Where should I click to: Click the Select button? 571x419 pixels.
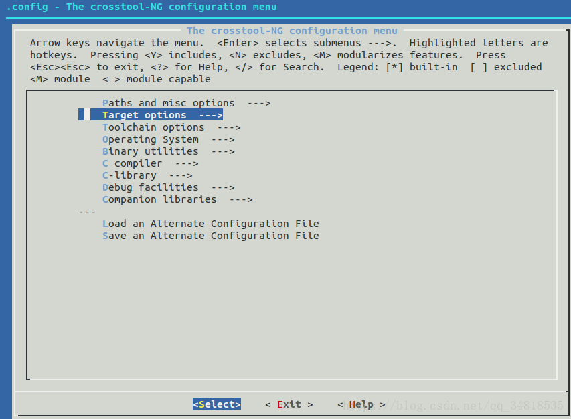pyautogui.click(x=217, y=404)
